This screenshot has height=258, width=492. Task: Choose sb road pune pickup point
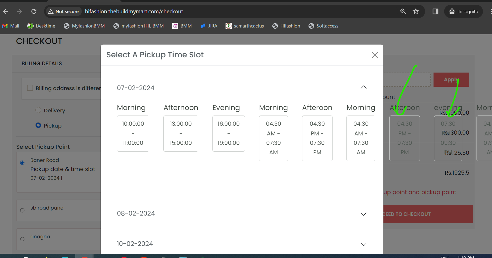[22, 210]
